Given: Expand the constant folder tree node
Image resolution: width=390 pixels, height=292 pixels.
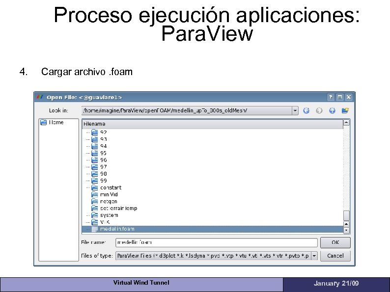Looking at the screenshot, I should [x=88, y=187].
